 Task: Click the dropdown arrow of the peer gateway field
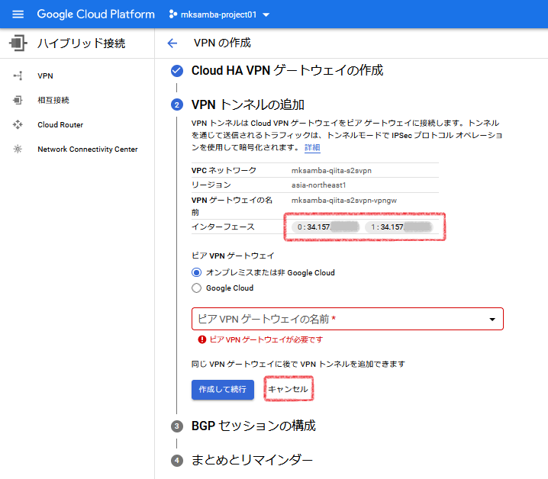pyautogui.click(x=492, y=320)
